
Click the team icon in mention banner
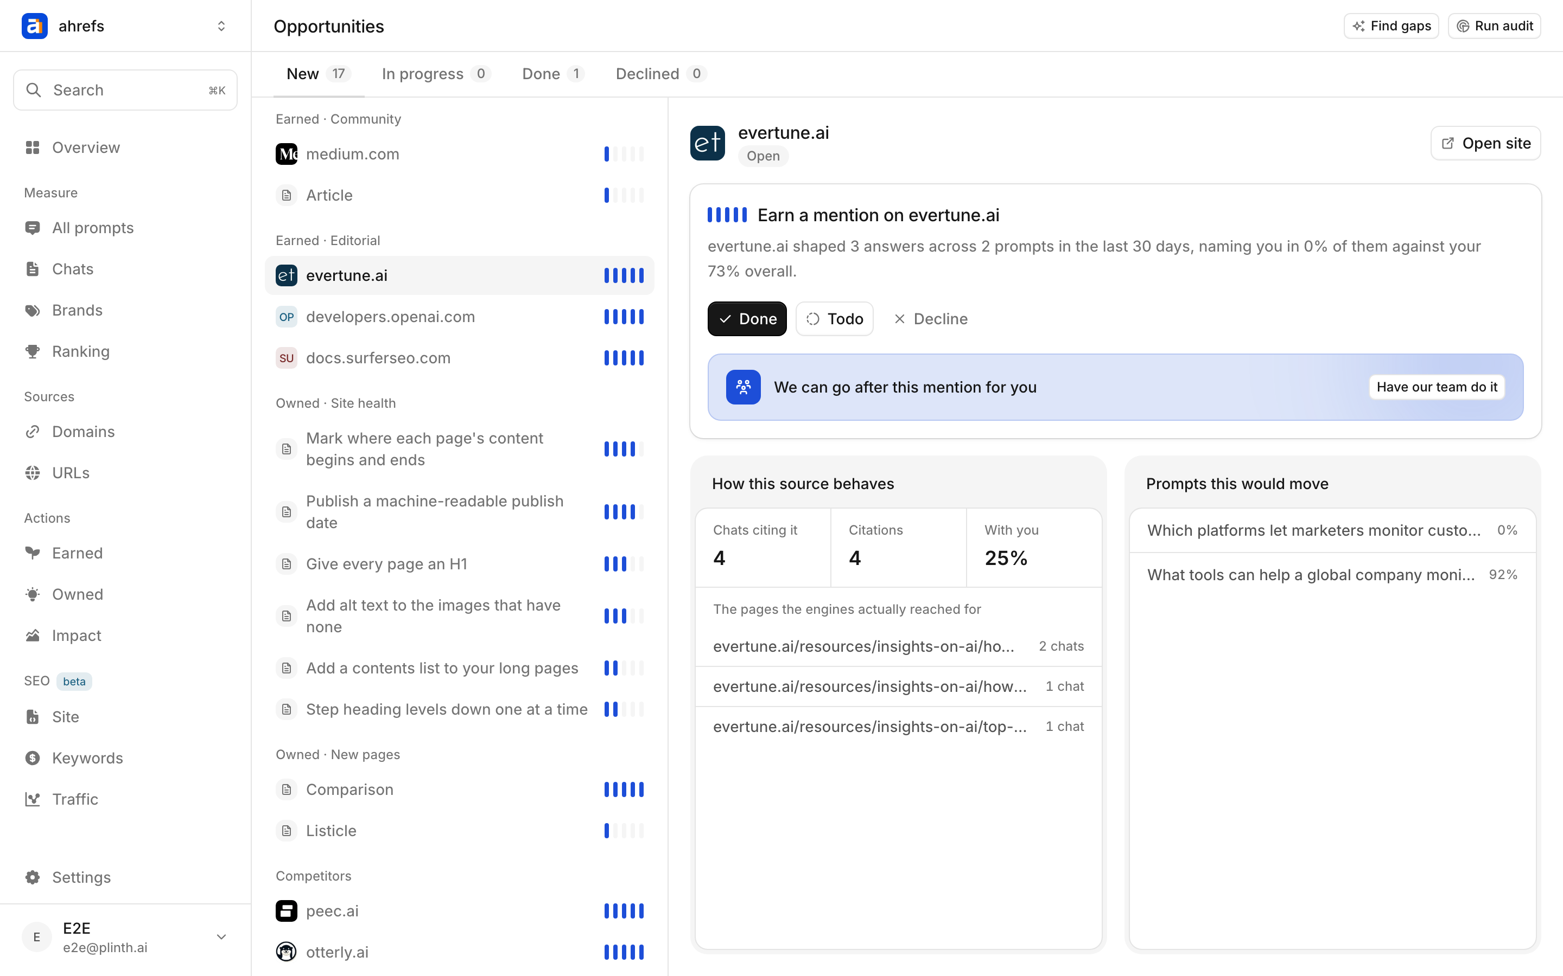pos(743,387)
